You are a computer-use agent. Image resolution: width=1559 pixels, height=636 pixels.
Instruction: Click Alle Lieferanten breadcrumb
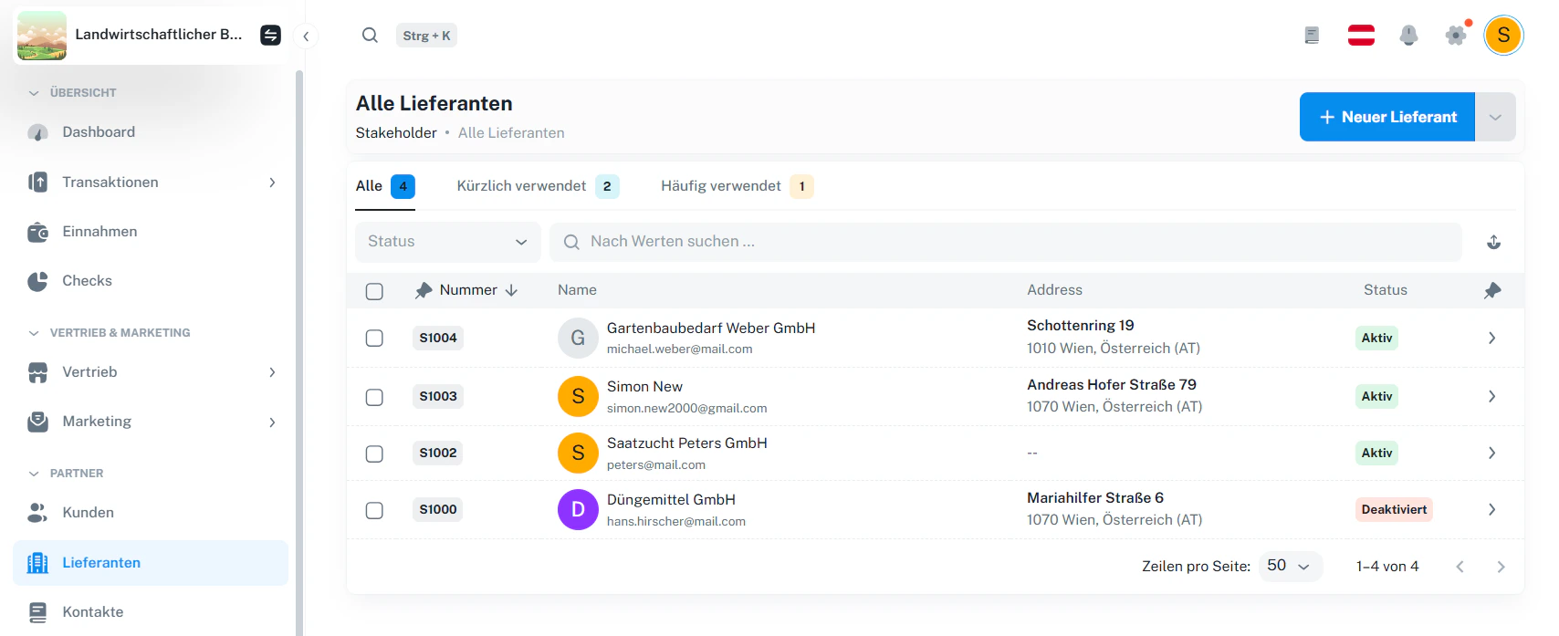[x=511, y=133]
